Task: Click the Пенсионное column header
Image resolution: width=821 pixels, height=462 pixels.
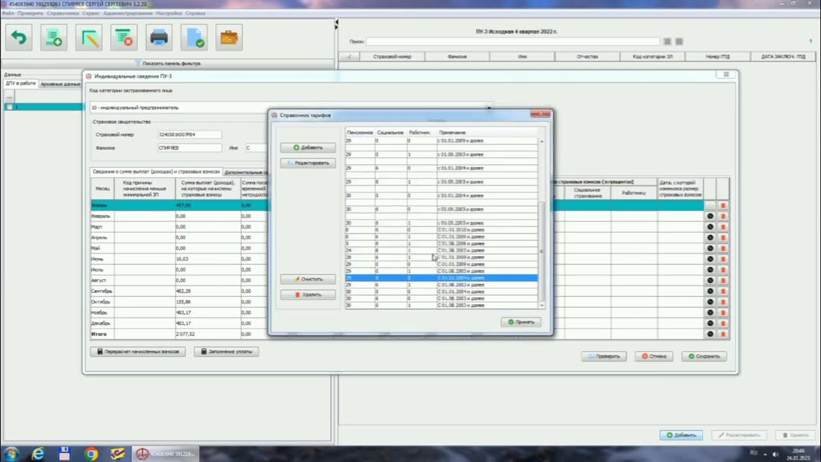Action: pos(360,132)
